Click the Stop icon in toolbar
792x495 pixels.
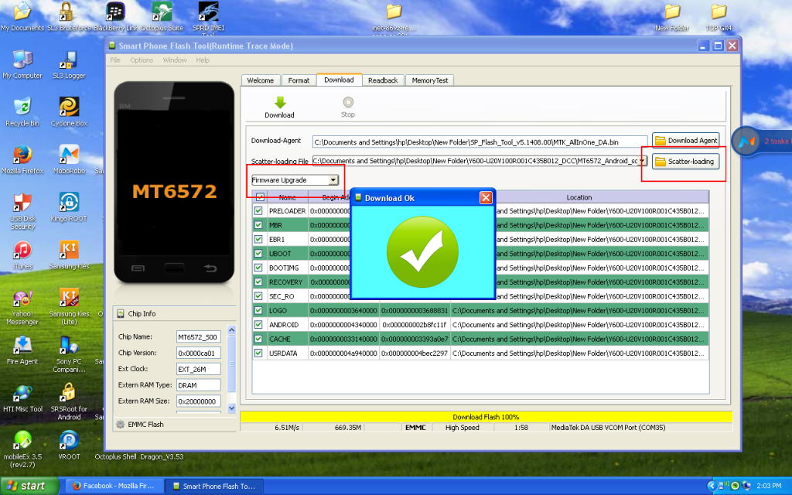tap(348, 103)
